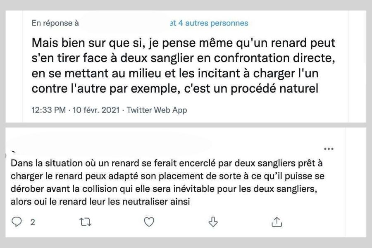Open the "et 4 autres personnes" link
The height and width of the screenshot is (248, 372).
tap(209, 23)
